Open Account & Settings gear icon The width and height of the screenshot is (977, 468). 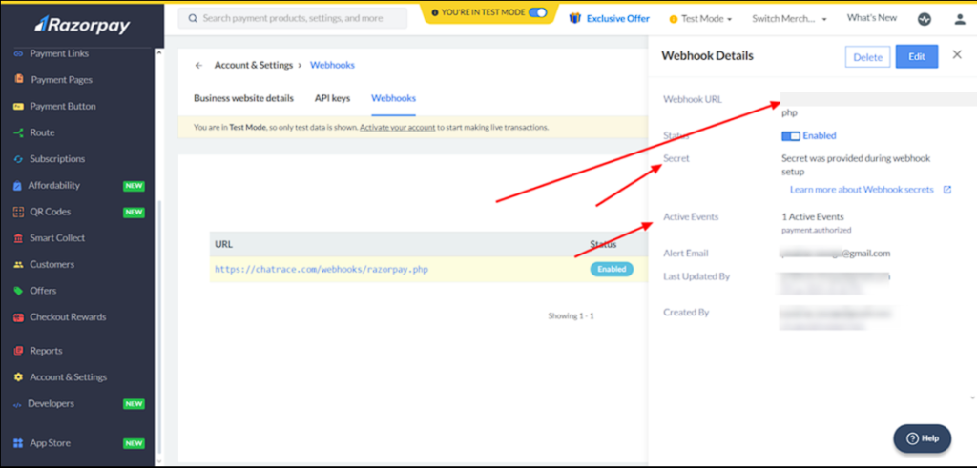(19, 377)
